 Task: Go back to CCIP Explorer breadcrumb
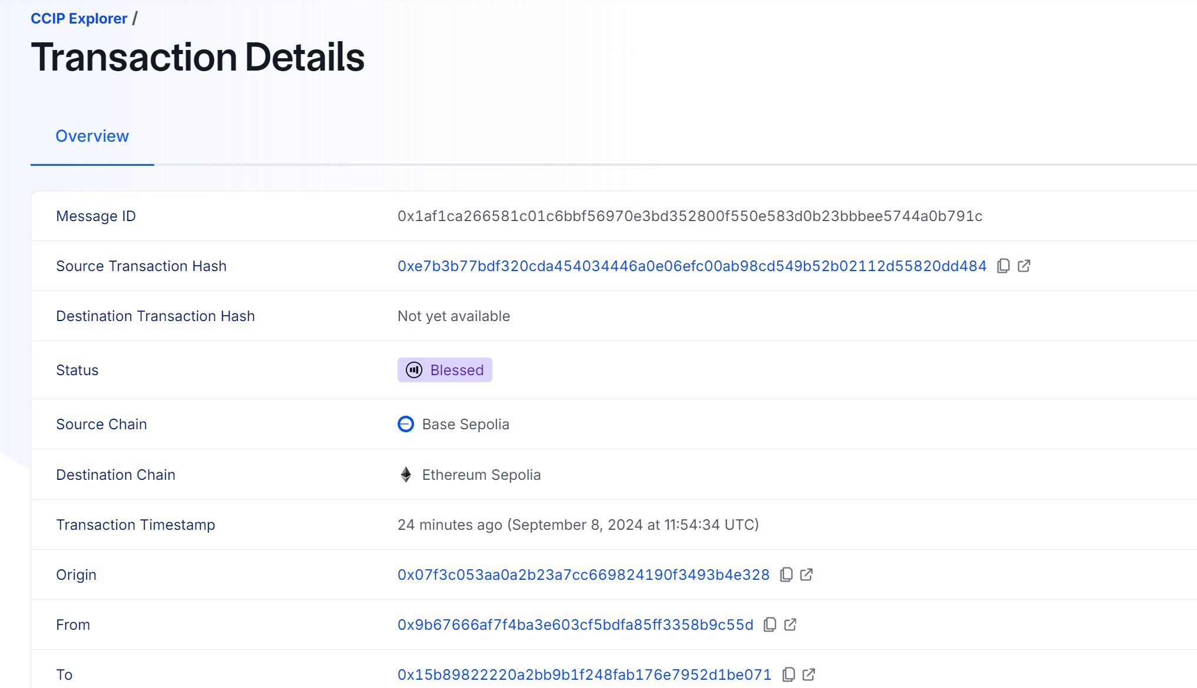click(x=79, y=18)
